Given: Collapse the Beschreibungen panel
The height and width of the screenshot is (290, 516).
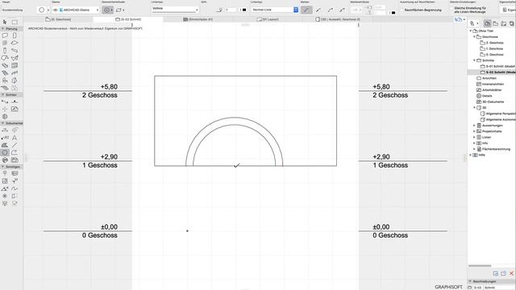Looking at the screenshot, I should point(470,281).
